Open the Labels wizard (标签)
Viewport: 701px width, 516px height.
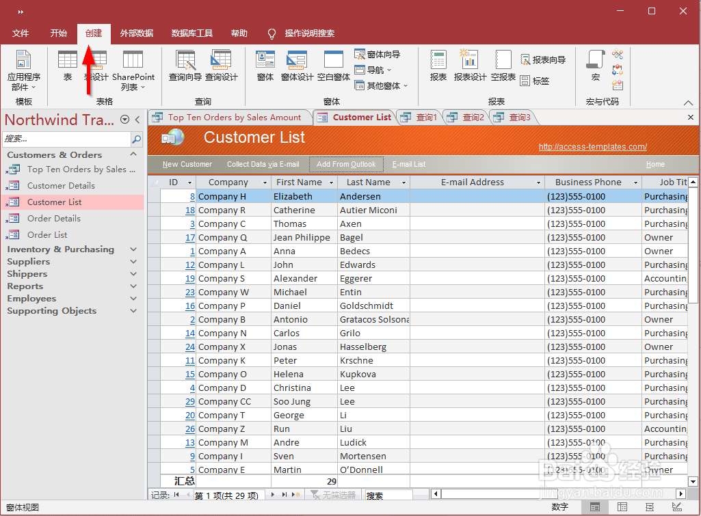pos(535,81)
